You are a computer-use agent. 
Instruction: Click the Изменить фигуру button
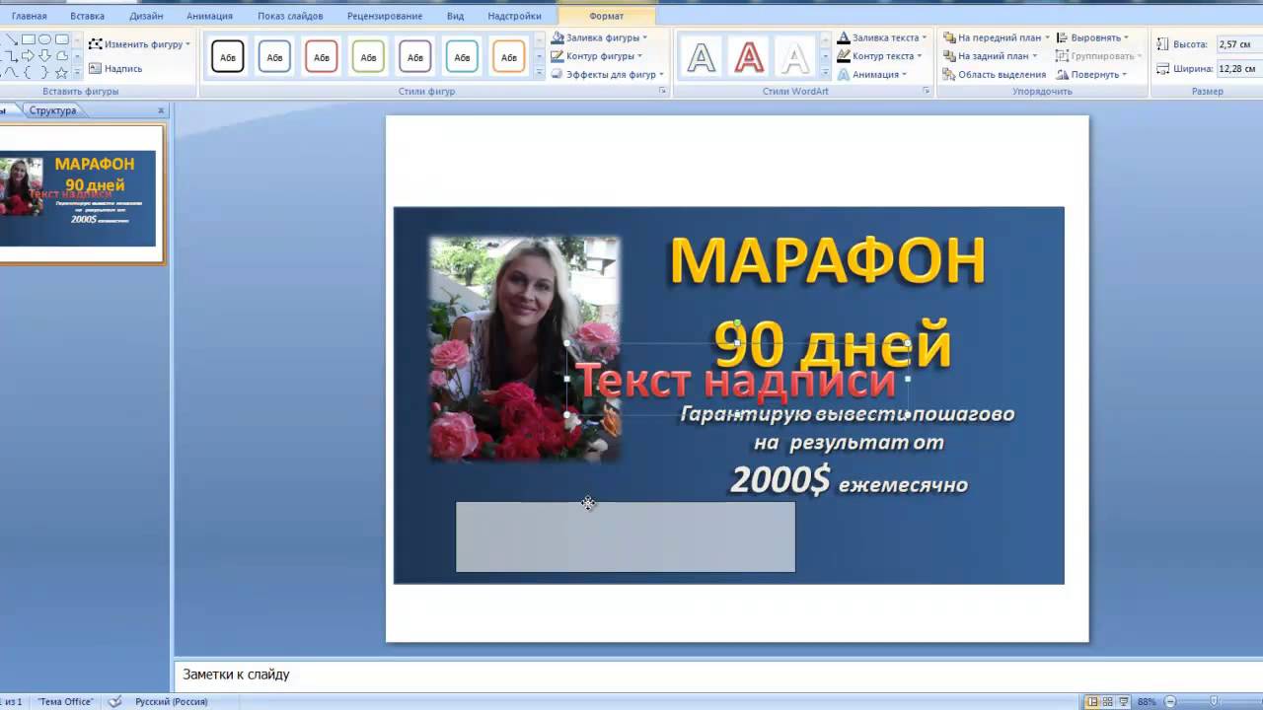click(x=138, y=44)
